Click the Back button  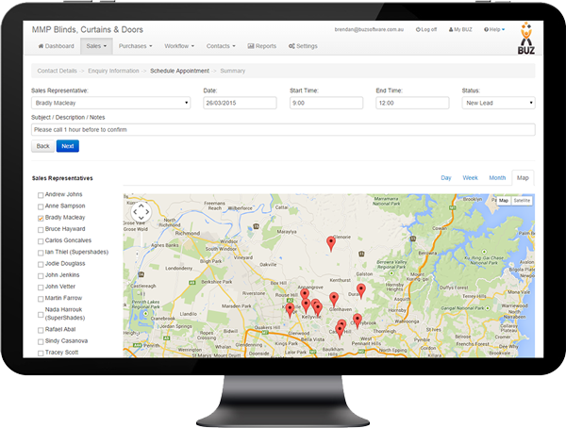[42, 146]
